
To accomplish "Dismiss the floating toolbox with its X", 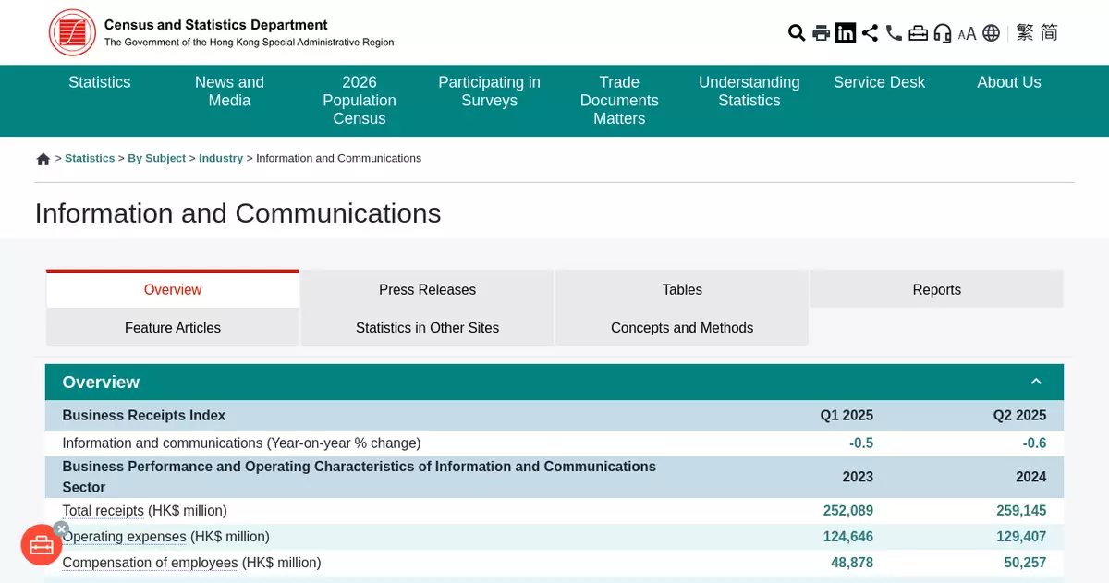I will (61, 528).
